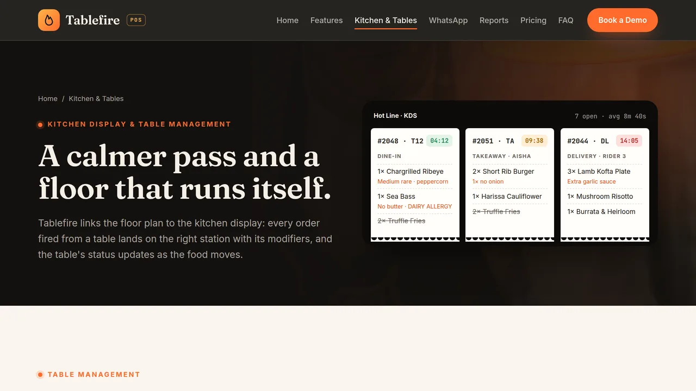Click struck-through Truffle Fries on ticket #2051
Image resolution: width=696 pixels, height=391 pixels.
coord(496,211)
